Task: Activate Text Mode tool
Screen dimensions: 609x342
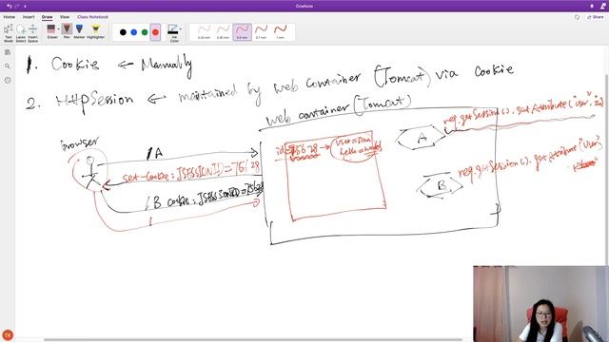Action: point(9,32)
